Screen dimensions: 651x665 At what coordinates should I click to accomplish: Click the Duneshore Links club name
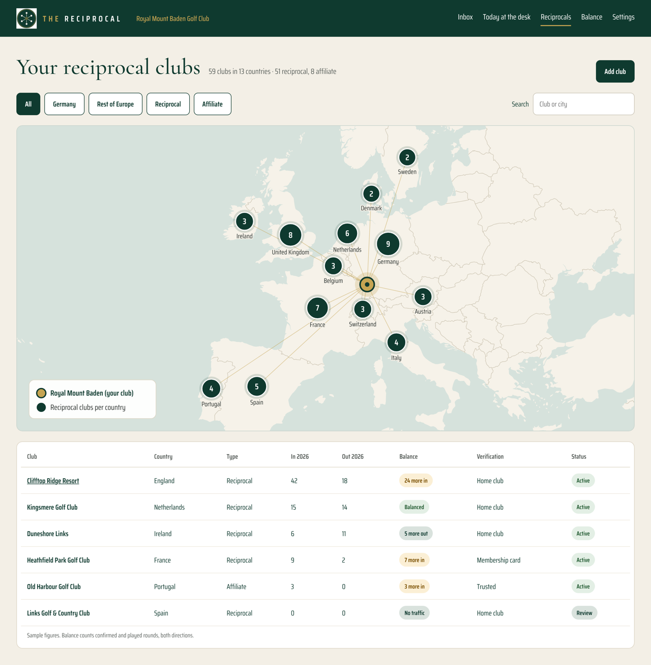point(48,534)
